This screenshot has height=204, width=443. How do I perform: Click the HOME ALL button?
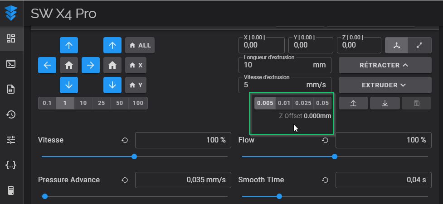pos(140,45)
